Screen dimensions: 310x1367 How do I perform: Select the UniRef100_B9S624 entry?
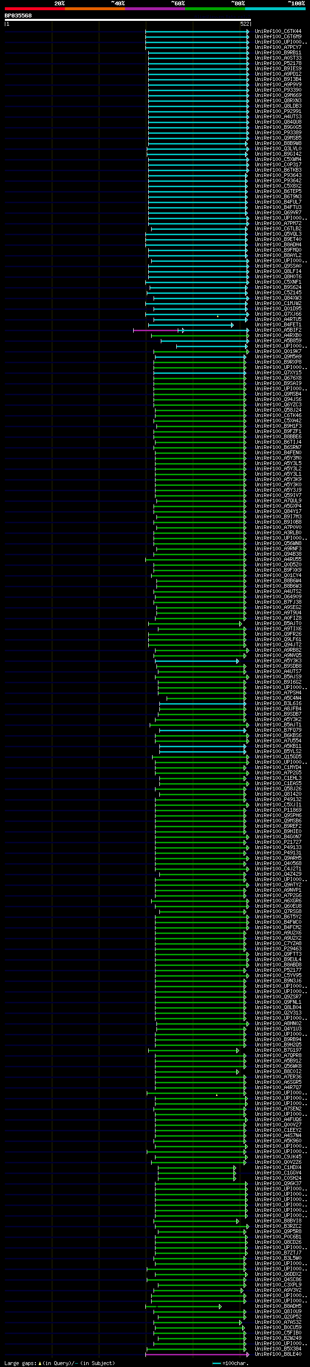point(278,287)
